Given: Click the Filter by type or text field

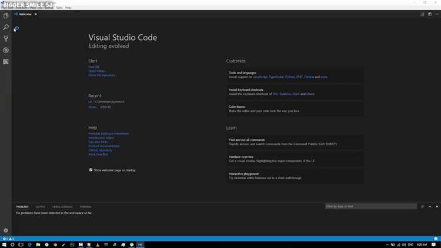Looking at the screenshot, I should coord(370,207).
